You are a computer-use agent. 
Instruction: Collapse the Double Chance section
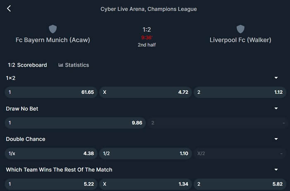coord(276,139)
